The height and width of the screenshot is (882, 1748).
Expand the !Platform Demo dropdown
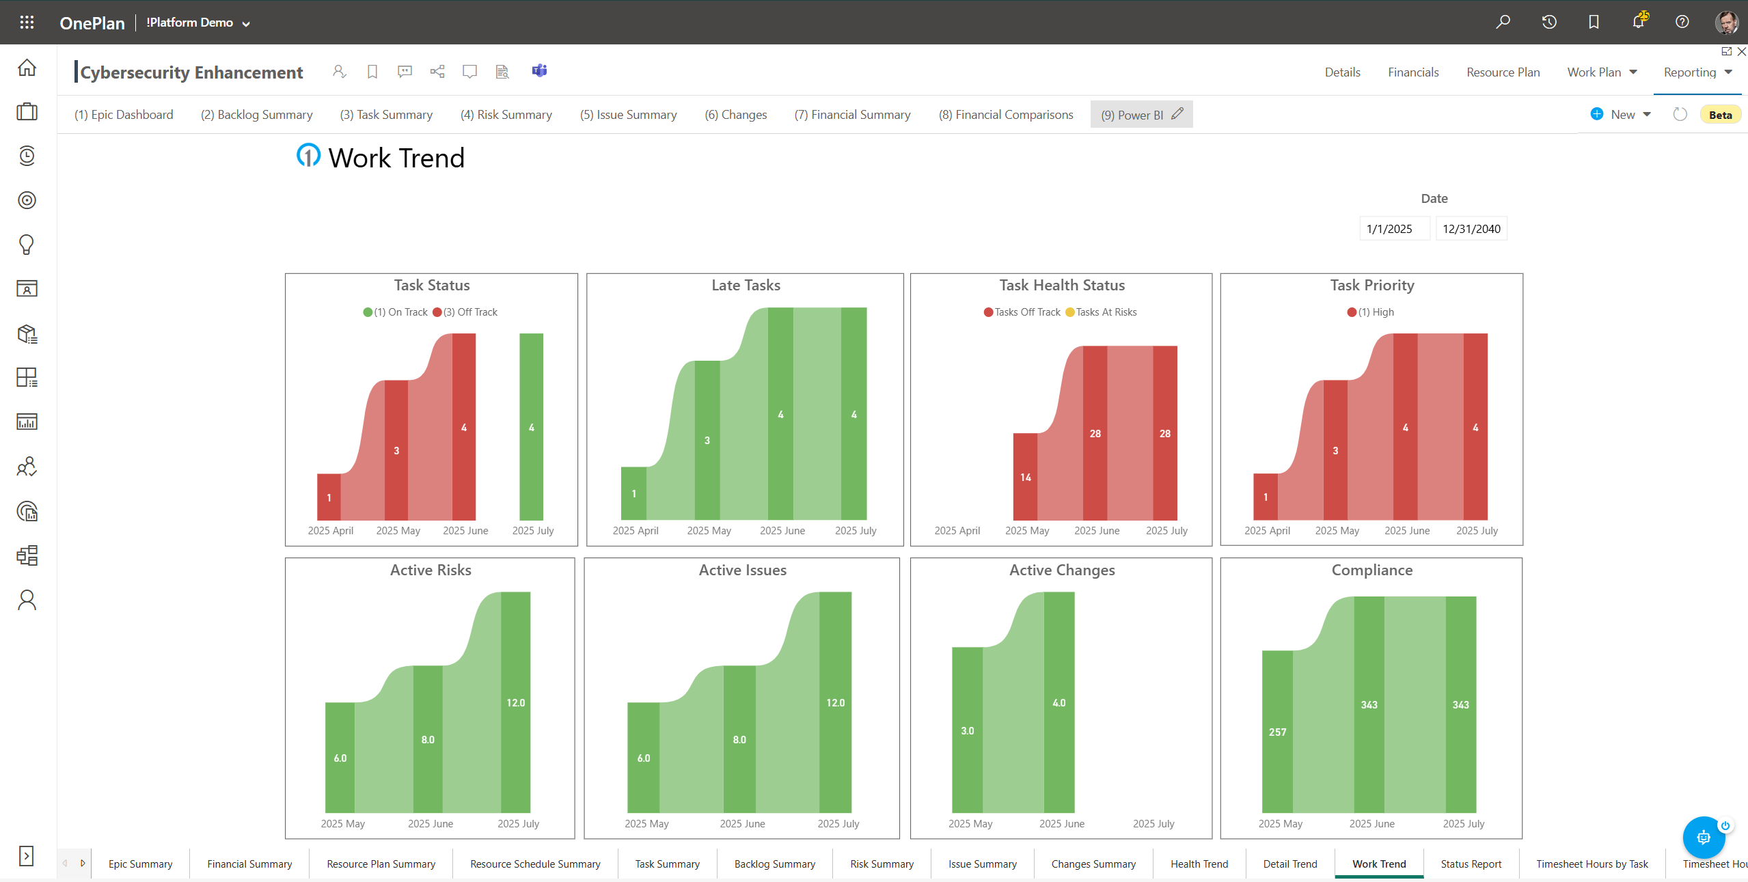pyautogui.click(x=199, y=23)
